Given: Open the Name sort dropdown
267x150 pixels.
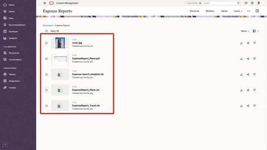Looking at the screenshot, I should (x=245, y=31).
